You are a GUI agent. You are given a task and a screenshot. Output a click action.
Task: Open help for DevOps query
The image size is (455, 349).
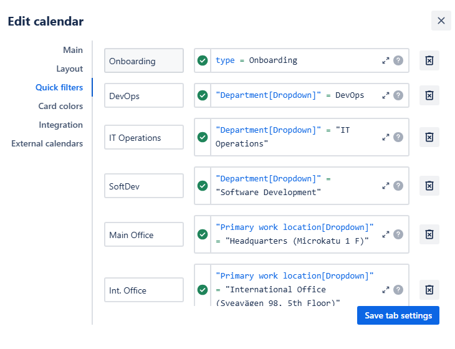[x=398, y=95]
